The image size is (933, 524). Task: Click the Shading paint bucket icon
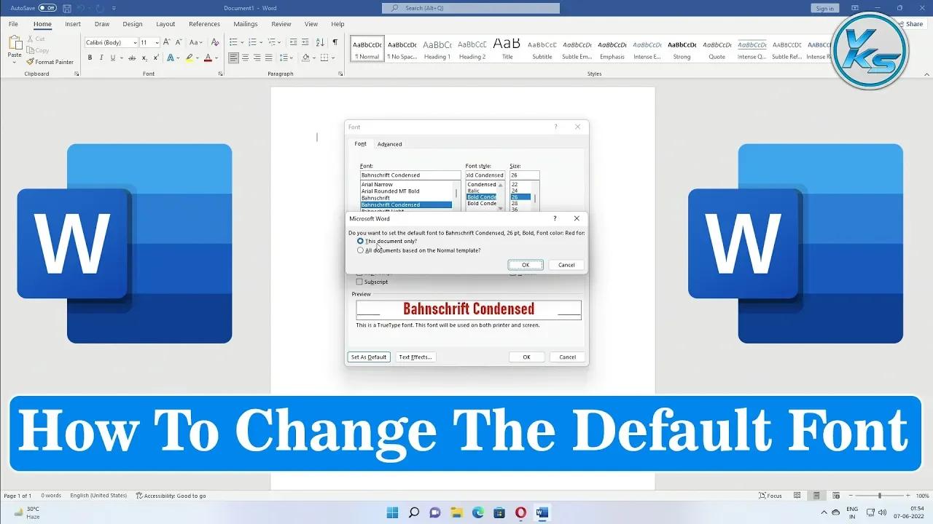coord(307,57)
